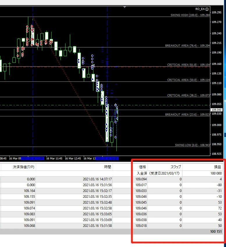Select the BREAKOUT AREA (23.6) line label
Viewport: 226px width, 247px height.
[x=187, y=115]
